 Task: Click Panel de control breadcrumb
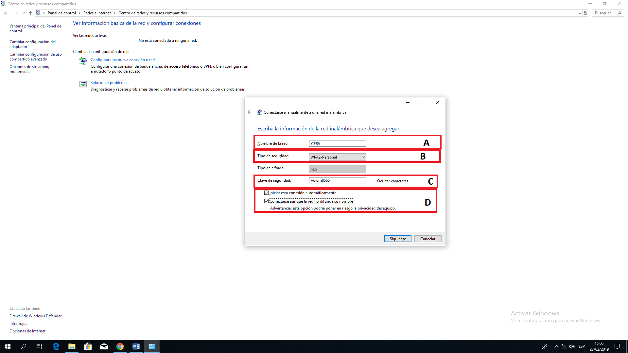[61, 13]
